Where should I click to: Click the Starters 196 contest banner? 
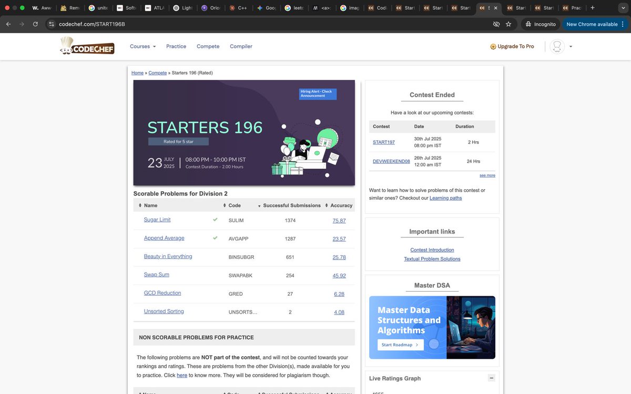click(x=244, y=133)
